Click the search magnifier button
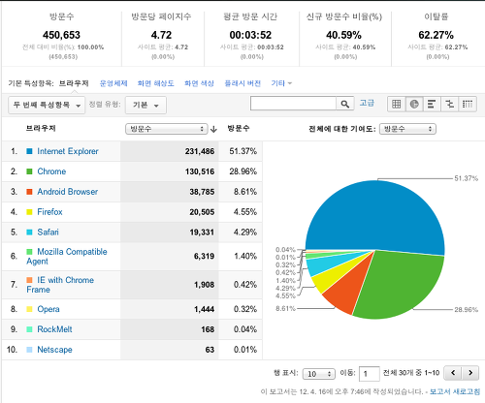Image resolution: width=485 pixels, height=403 pixels. pos(345,104)
